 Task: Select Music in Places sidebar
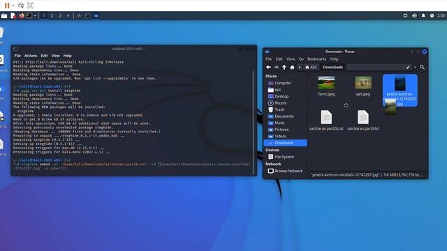coord(286,123)
